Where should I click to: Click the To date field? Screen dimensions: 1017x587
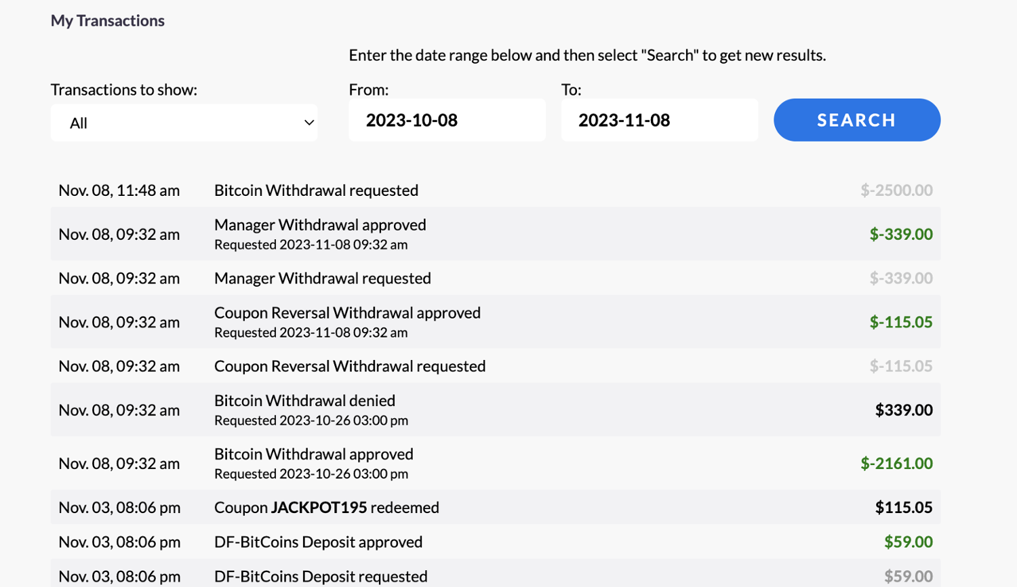[x=659, y=120]
